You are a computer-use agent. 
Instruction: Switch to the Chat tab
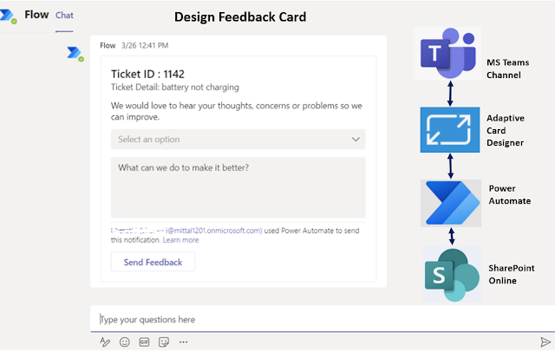64,16
